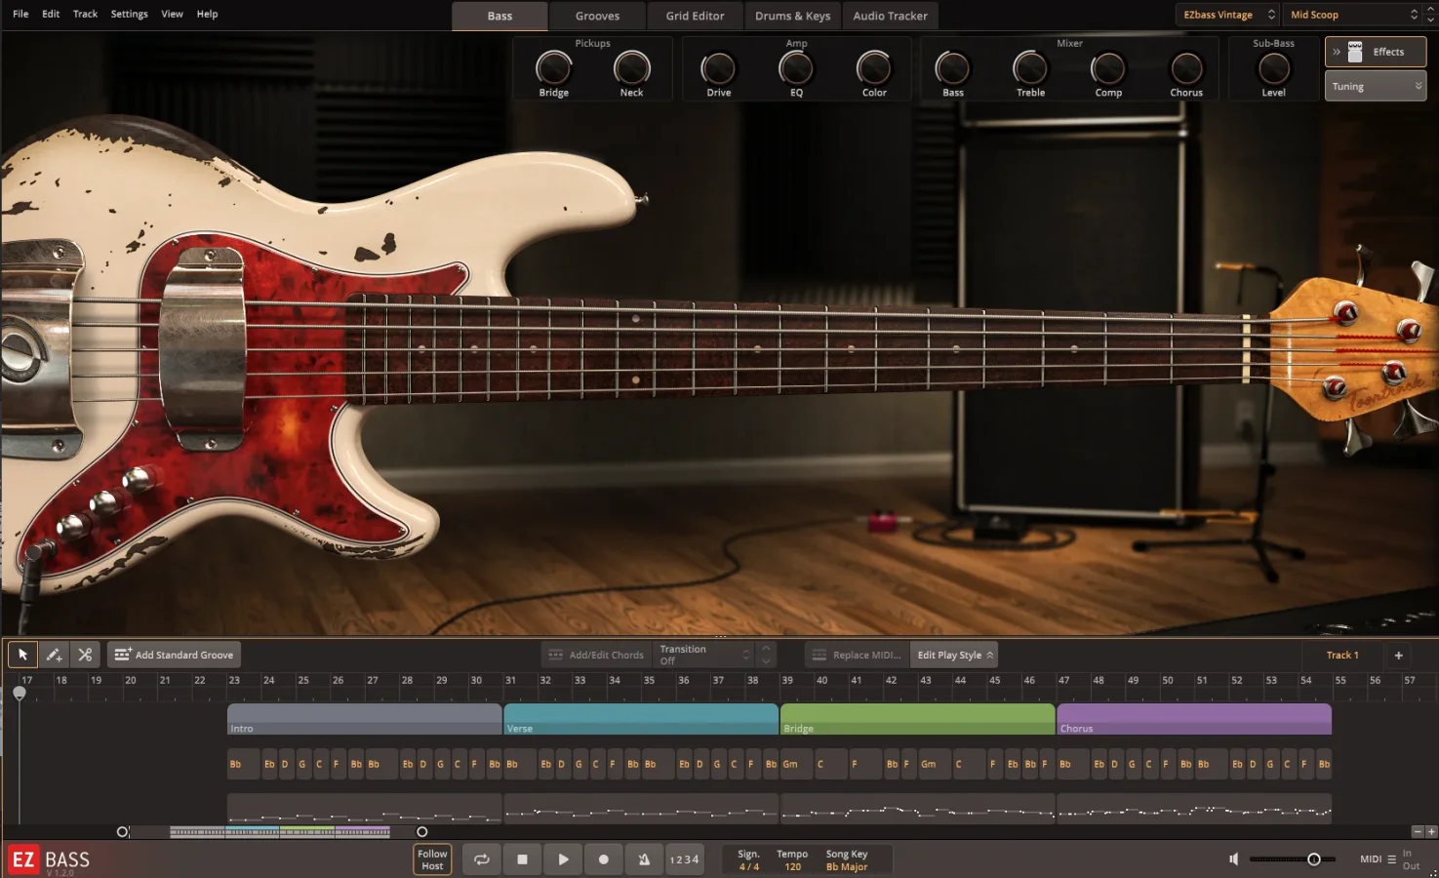The height and width of the screenshot is (878, 1439).
Task: Toggle the loop playback button
Action: click(x=481, y=859)
